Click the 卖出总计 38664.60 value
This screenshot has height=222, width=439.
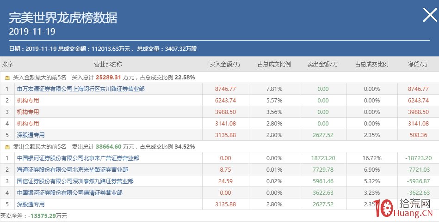click(108, 147)
